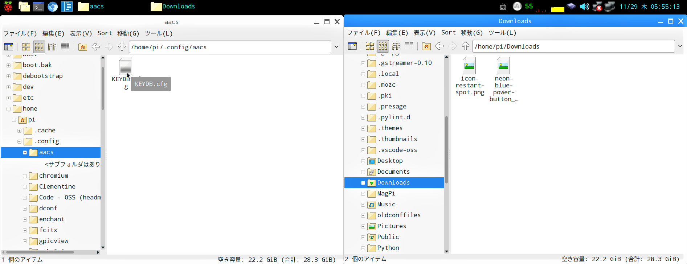Open path history dropdown in aacs window

(336, 47)
